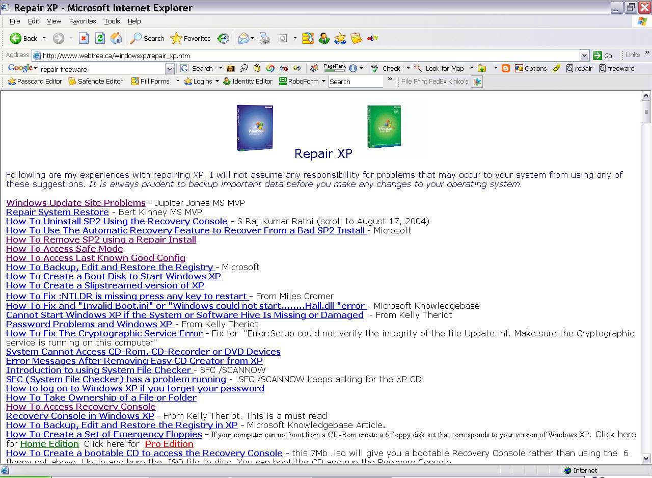Open Safenote Editor in RoboForm toolbar
The image size is (652, 478).
[x=96, y=81]
